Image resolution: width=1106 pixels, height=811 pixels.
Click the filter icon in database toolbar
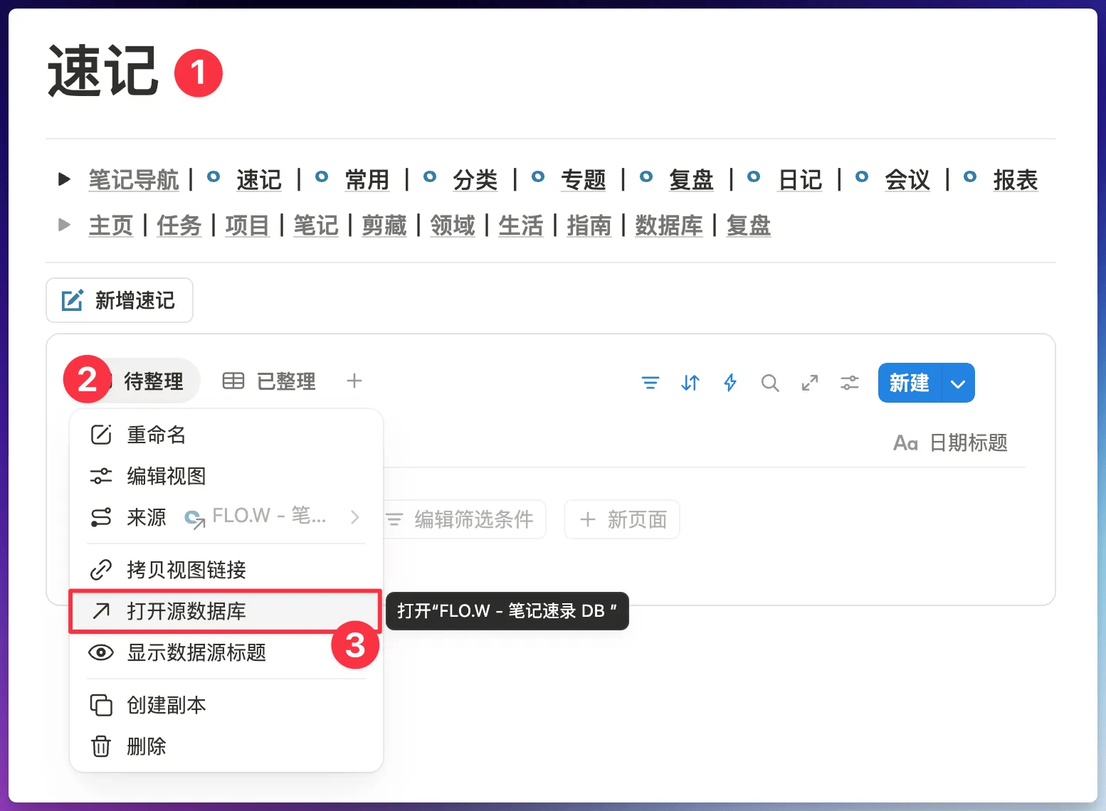650,383
